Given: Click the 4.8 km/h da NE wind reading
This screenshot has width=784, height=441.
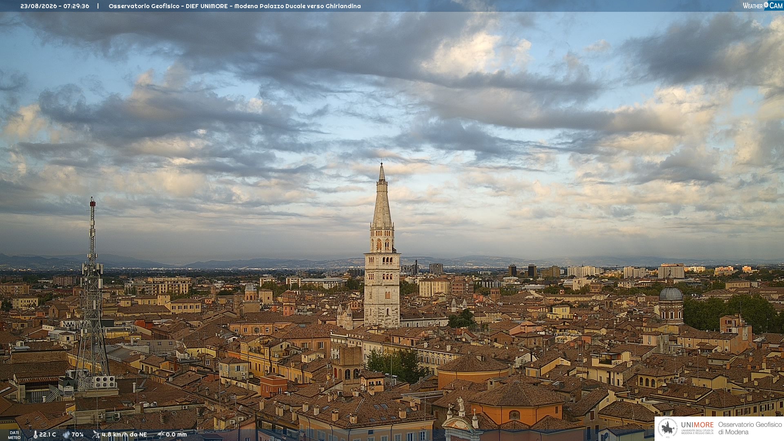Looking at the screenshot, I should point(124,434).
